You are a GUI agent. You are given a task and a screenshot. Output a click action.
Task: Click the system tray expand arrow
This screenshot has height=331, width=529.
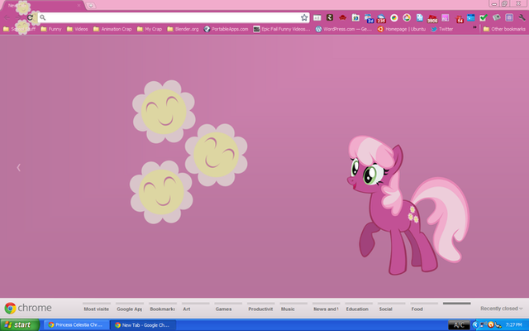pos(475,325)
